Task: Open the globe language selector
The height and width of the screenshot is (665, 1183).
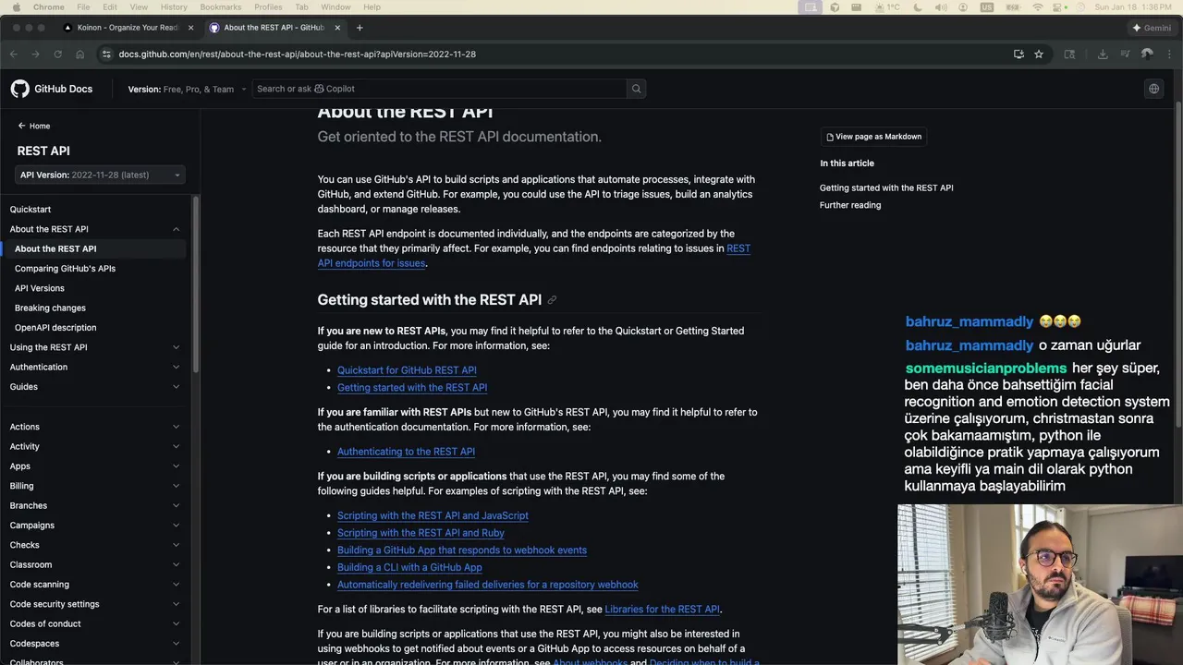Action: (x=1153, y=89)
